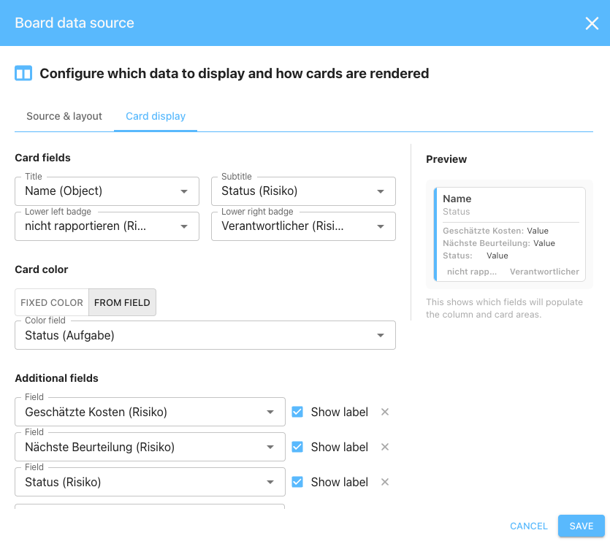Click the Verantwortlicher badge in preview
The height and width of the screenshot is (541, 610).
click(544, 272)
